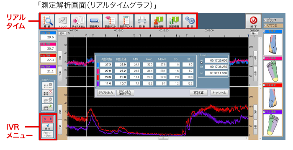The width and height of the screenshot is (293, 150).
Task: Toggle the グラフ2 checkbox
Action: [x=265, y=25]
